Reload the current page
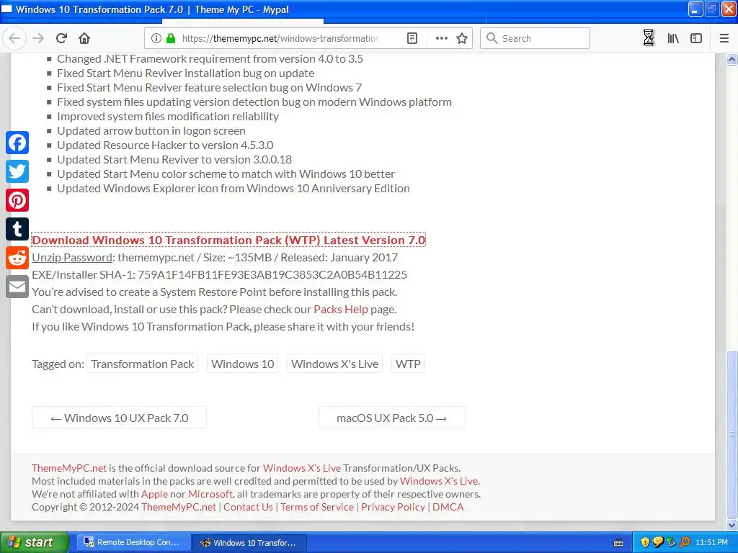738x553 pixels. pyautogui.click(x=61, y=39)
